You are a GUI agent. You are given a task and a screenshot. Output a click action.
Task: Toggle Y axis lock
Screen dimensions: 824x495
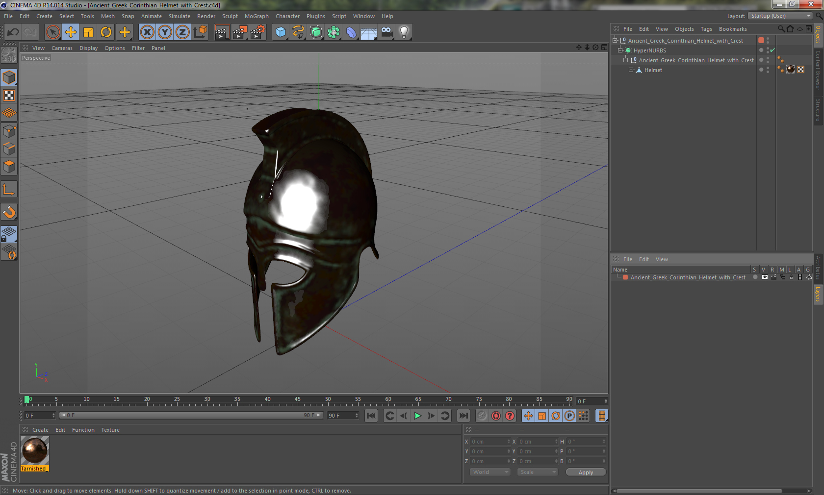(x=165, y=32)
